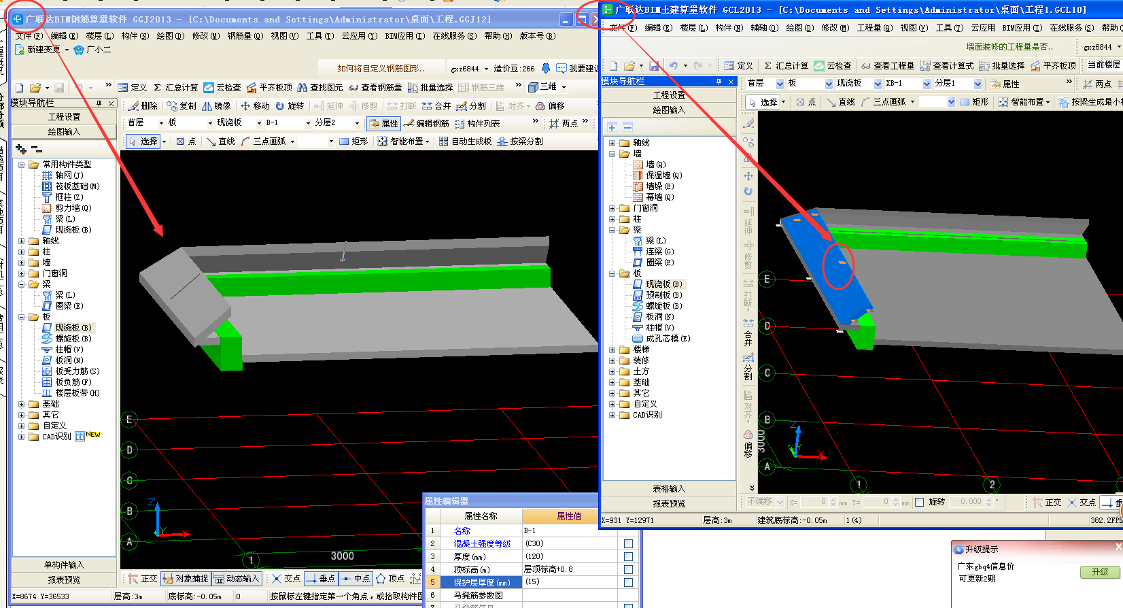Open 在线服务(S) menu in GCL2013
The width and height of the screenshot is (1123, 608).
(1071, 28)
